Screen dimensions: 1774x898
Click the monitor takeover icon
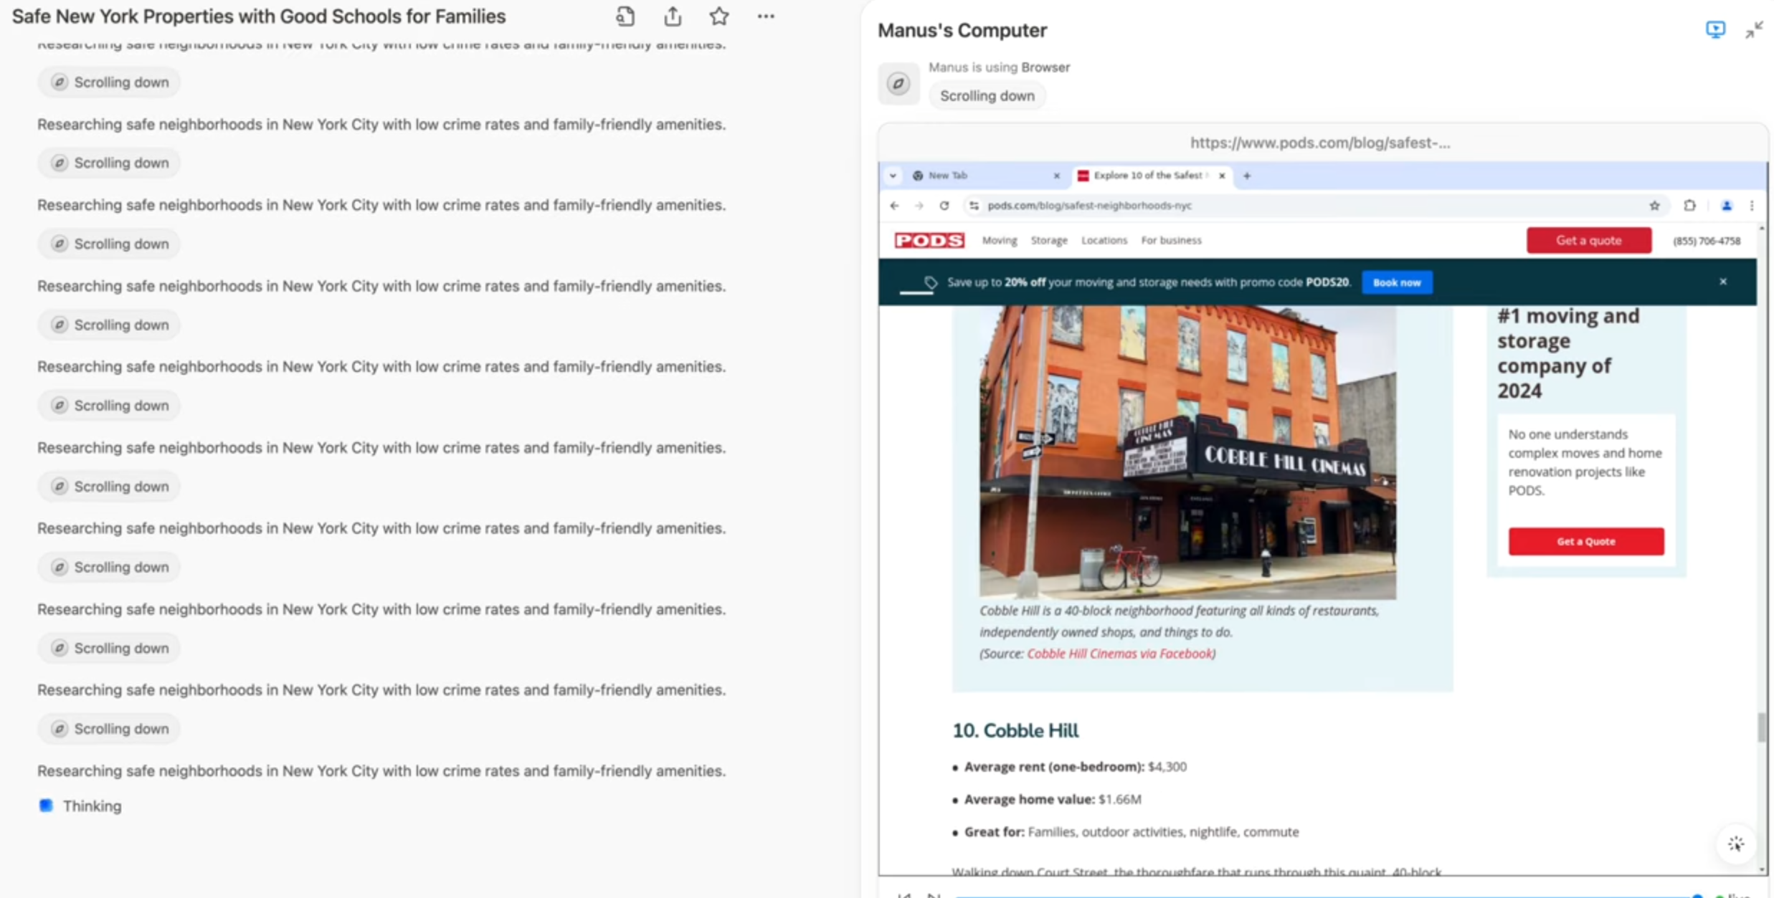1714,29
